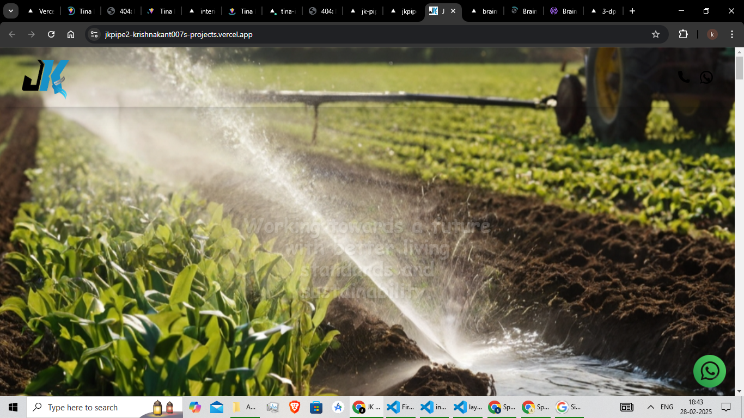Click the phone call icon in the header
The height and width of the screenshot is (418, 744).
pos(684,77)
